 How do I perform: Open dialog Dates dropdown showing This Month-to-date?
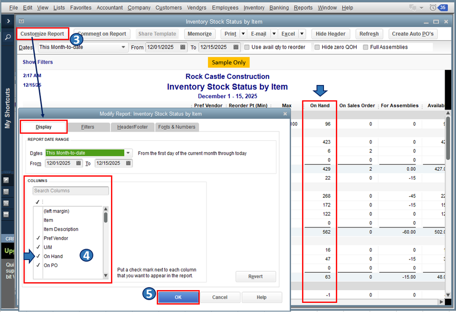pos(128,153)
